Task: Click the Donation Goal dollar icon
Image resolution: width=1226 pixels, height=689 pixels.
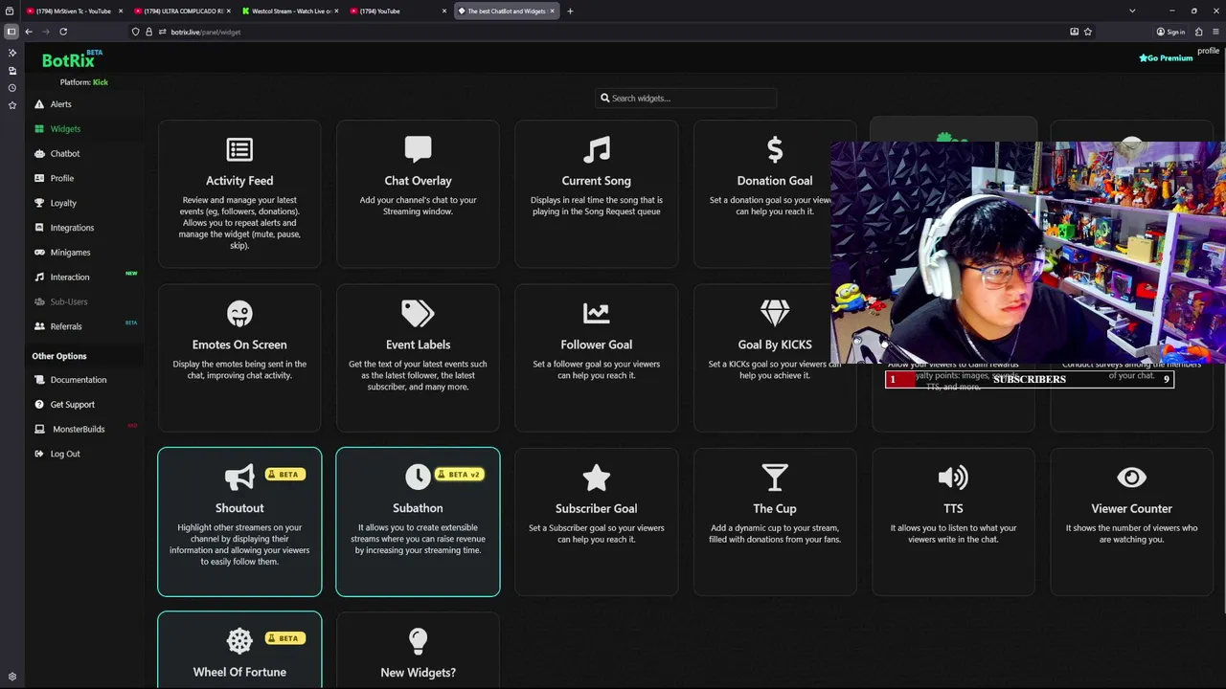Action: (775, 149)
